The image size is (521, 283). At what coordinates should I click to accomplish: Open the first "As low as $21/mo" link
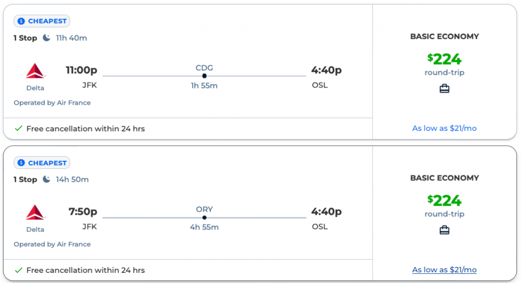pos(444,128)
